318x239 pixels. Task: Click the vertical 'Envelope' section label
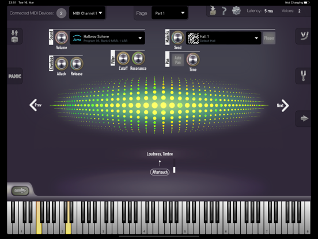click(51, 63)
